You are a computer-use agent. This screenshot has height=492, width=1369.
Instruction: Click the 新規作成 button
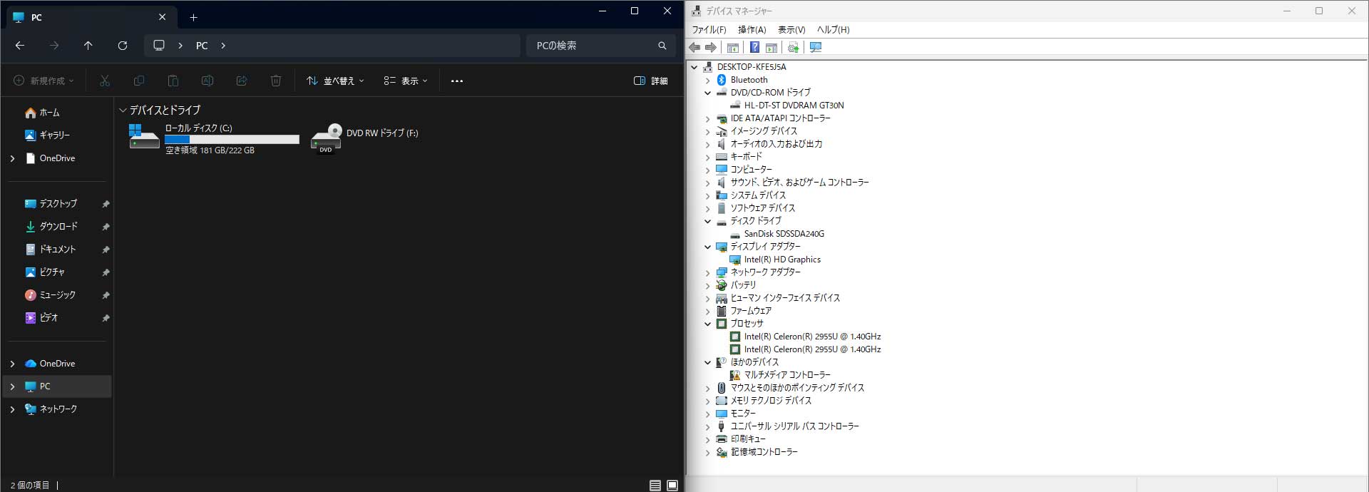43,81
